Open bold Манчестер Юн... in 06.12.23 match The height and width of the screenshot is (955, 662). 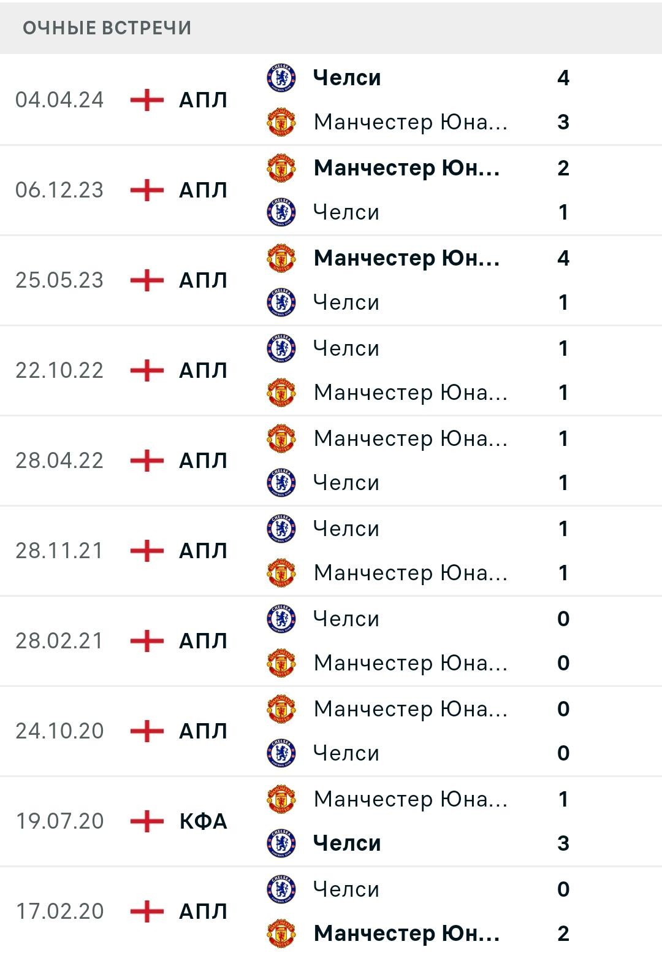[x=406, y=168]
